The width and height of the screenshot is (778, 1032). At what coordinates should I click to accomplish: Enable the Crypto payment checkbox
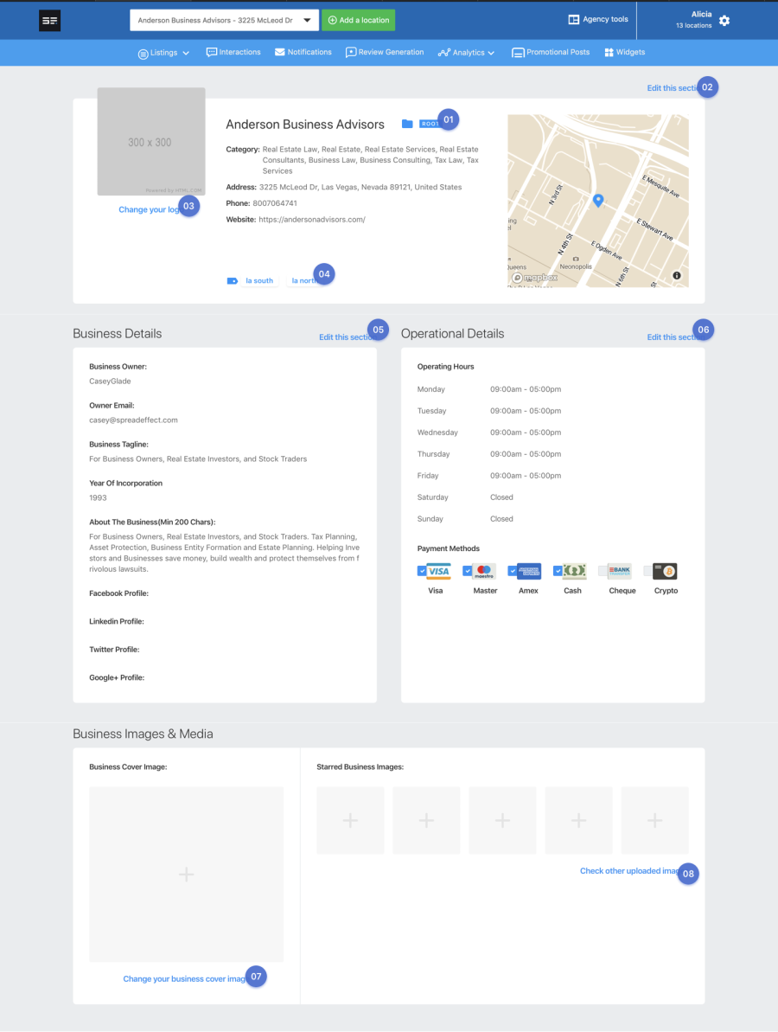point(647,571)
